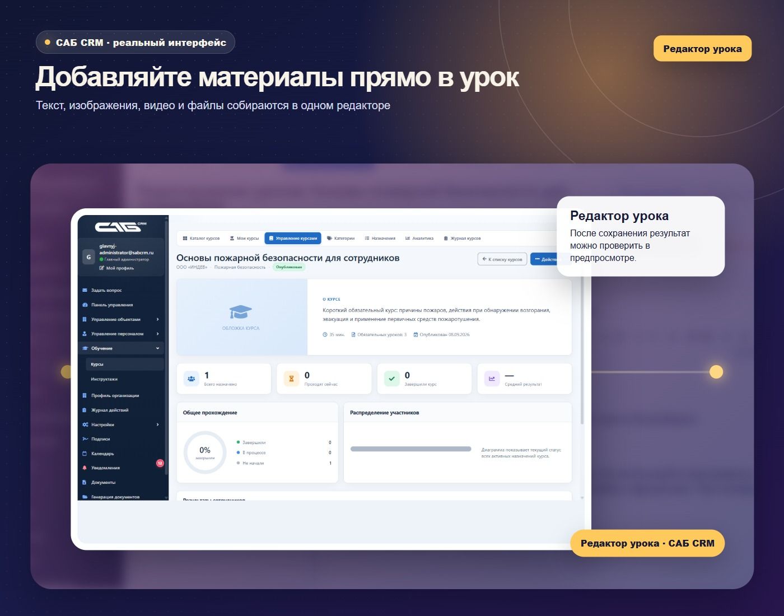Click the person icon beside Управление персоналом
784x616 pixels.
tap(85, 334)
